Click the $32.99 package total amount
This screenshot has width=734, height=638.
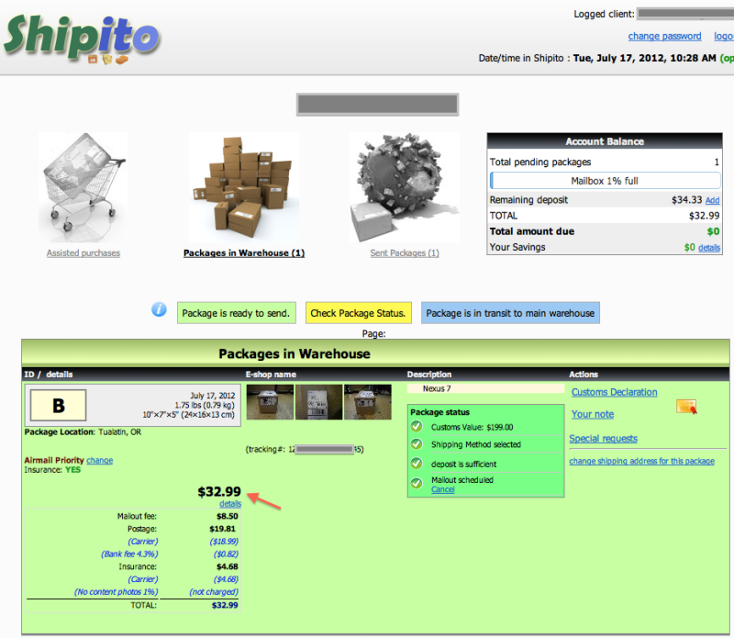(219, 491)
